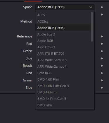Image resolution: width=109 pixels, height=123 pixels.
Task: Choose BMD Film color space
Action: click(x=63, y=105)
